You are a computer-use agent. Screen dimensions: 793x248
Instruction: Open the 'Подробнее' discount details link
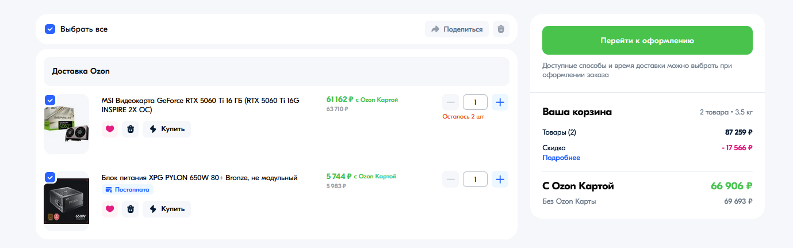point(561,158)
